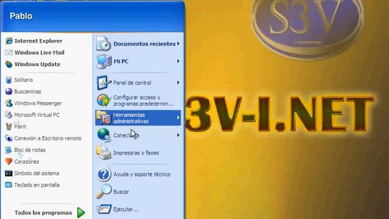Click the Mi PC computer icon
This screenshot has width=389, height=219.
click(104, 61)
